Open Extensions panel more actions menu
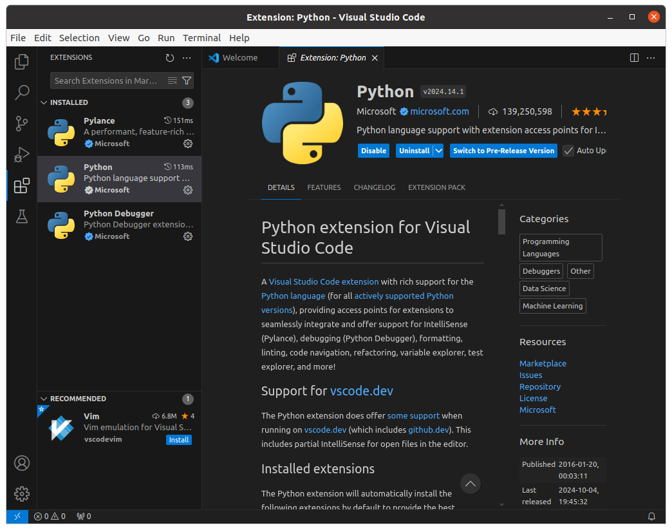The height and width of the screenshot is (530, 672). pyautogui.click(x=187, y=58)
